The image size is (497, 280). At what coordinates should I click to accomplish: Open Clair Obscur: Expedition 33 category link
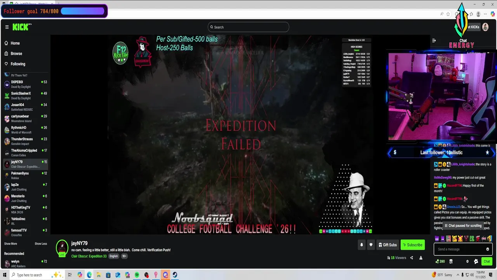click(89, 256)
